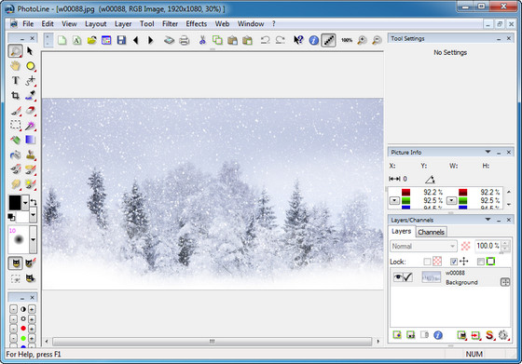Viewport: 522px width, 364px height.
Task: Redo the action in toolbar
Action: (281, 40)
